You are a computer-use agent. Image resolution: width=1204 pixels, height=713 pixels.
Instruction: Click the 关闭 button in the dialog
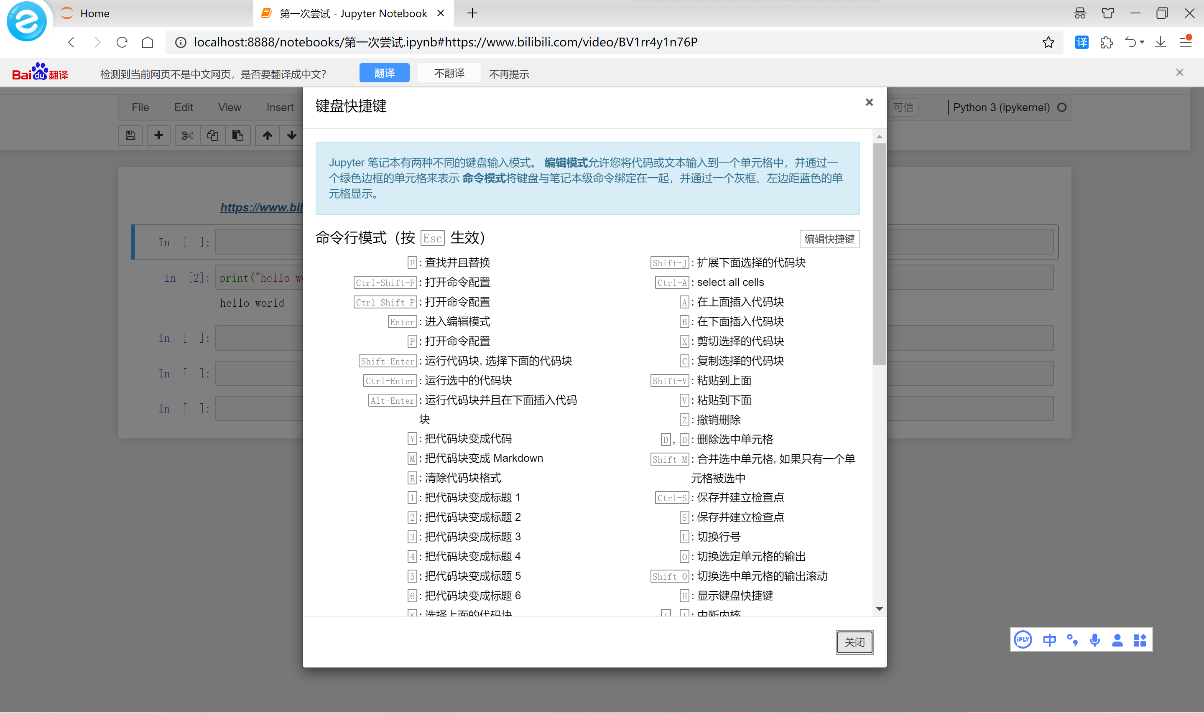(x=855, y=642)
